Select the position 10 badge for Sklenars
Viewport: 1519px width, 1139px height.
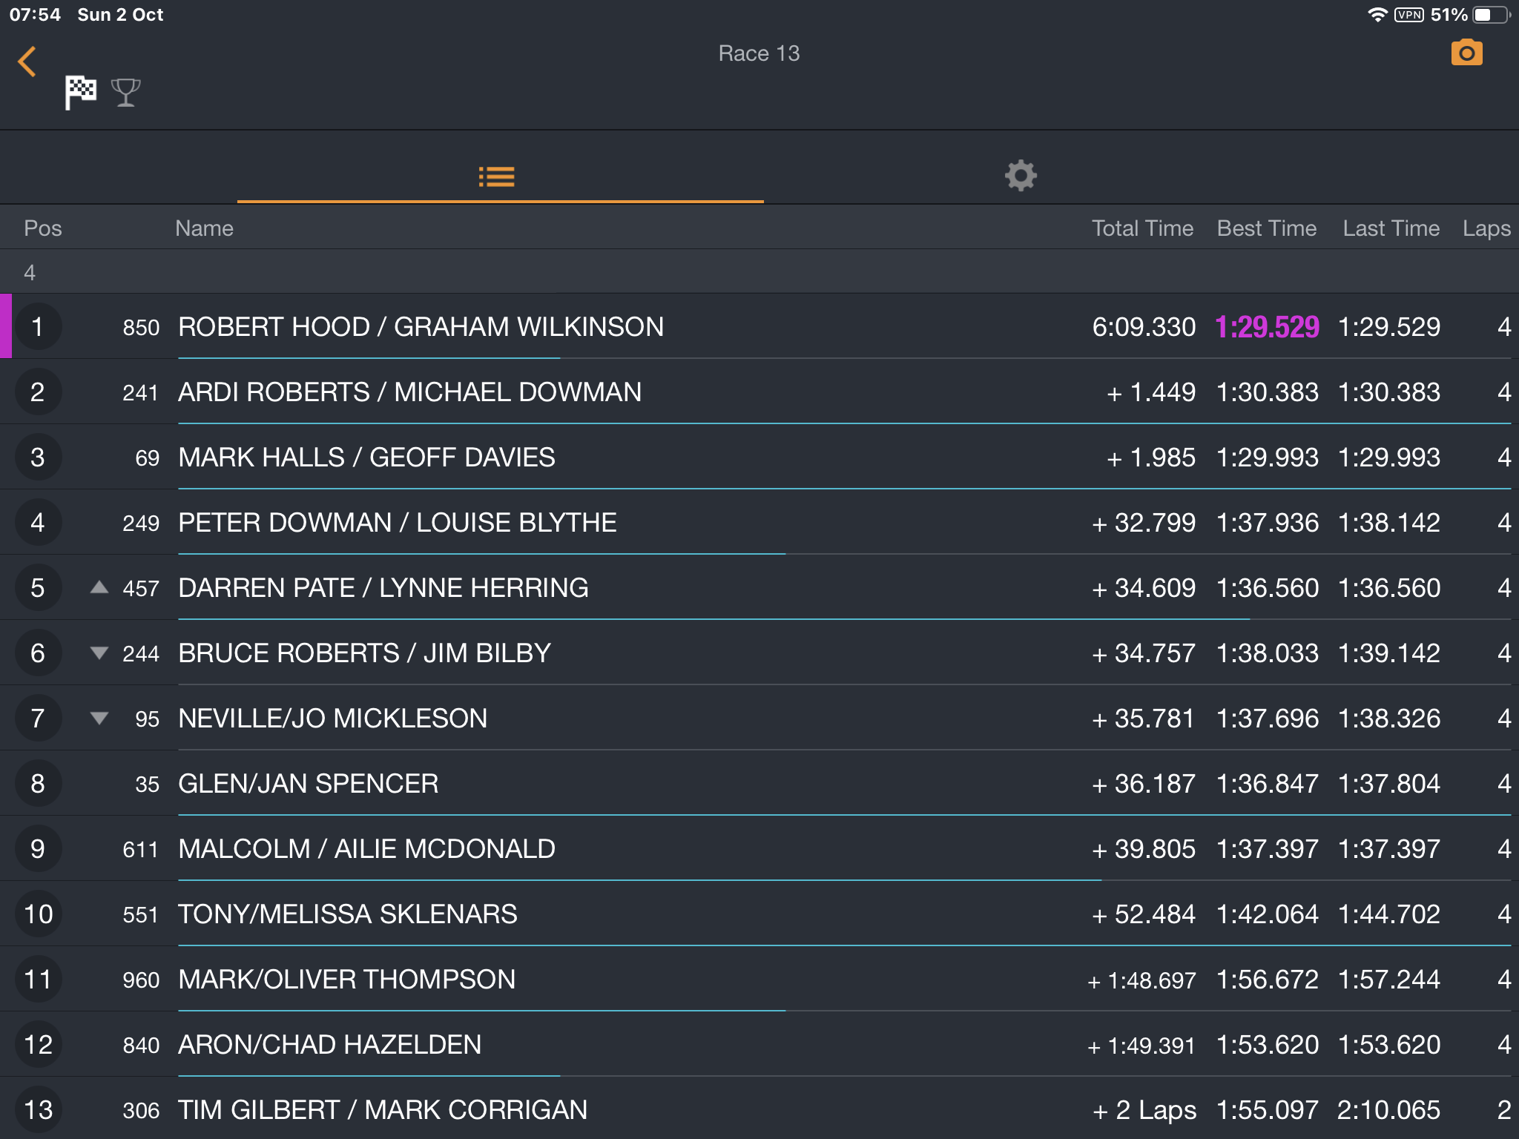(38, 914)
